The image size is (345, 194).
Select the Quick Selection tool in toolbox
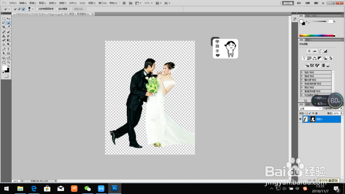click(8, 23)
